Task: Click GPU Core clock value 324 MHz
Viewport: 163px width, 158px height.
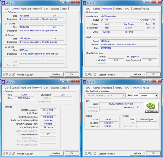Action: 108,119
